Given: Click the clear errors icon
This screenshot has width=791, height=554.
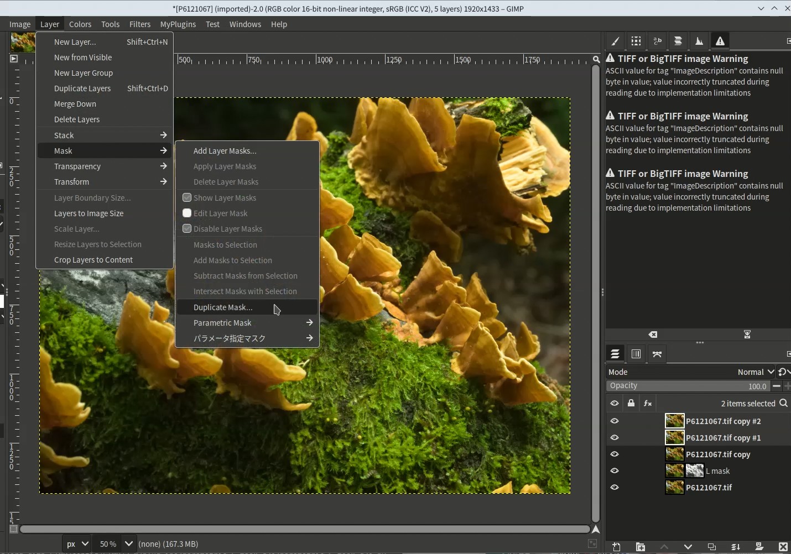Looking at the screenshot, I should tap(653, 335).
